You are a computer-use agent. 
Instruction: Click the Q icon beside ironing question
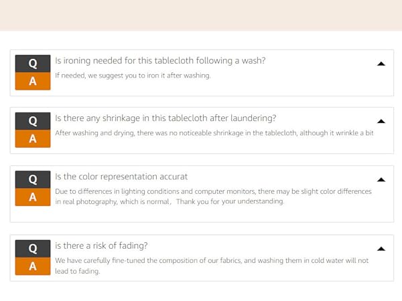coord(33,64)
